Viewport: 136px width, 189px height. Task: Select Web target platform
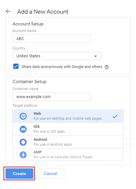68,116
